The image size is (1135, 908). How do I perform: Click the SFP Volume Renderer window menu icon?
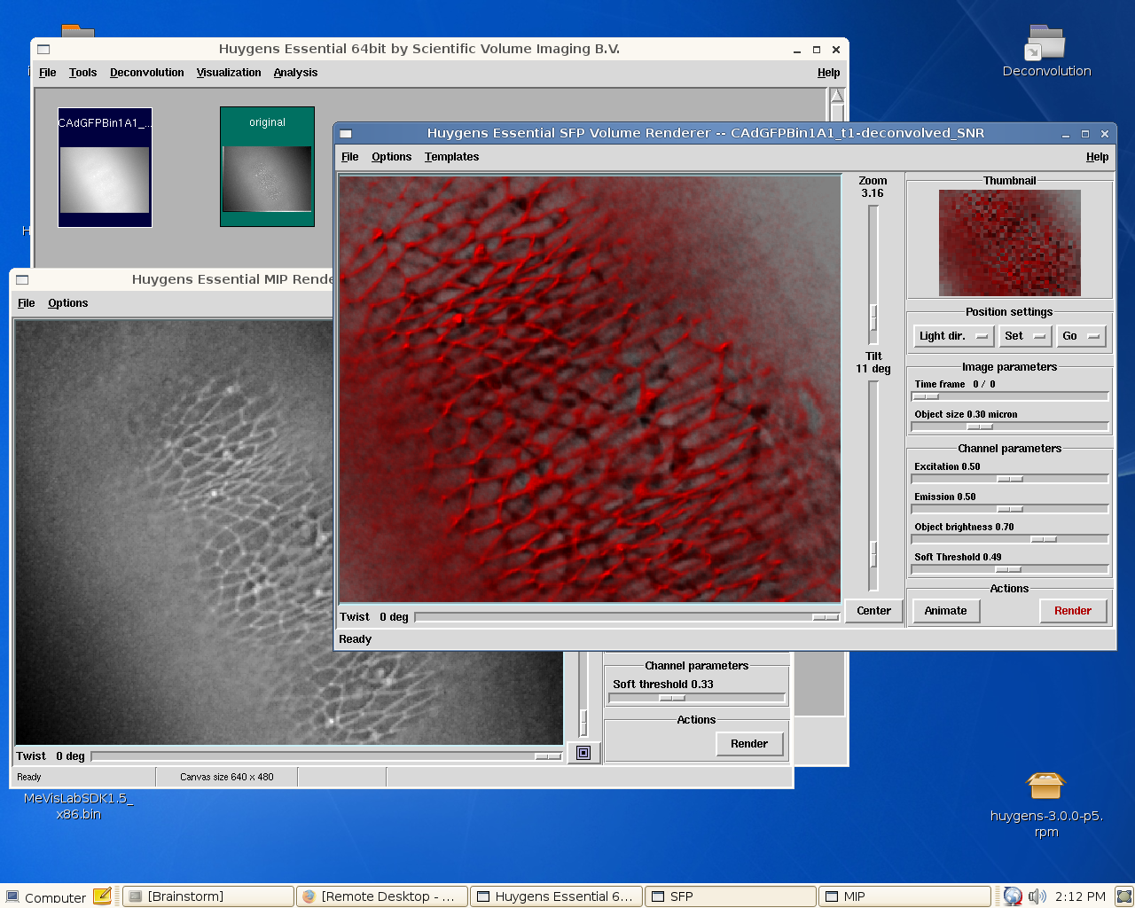tap(346, 134)
